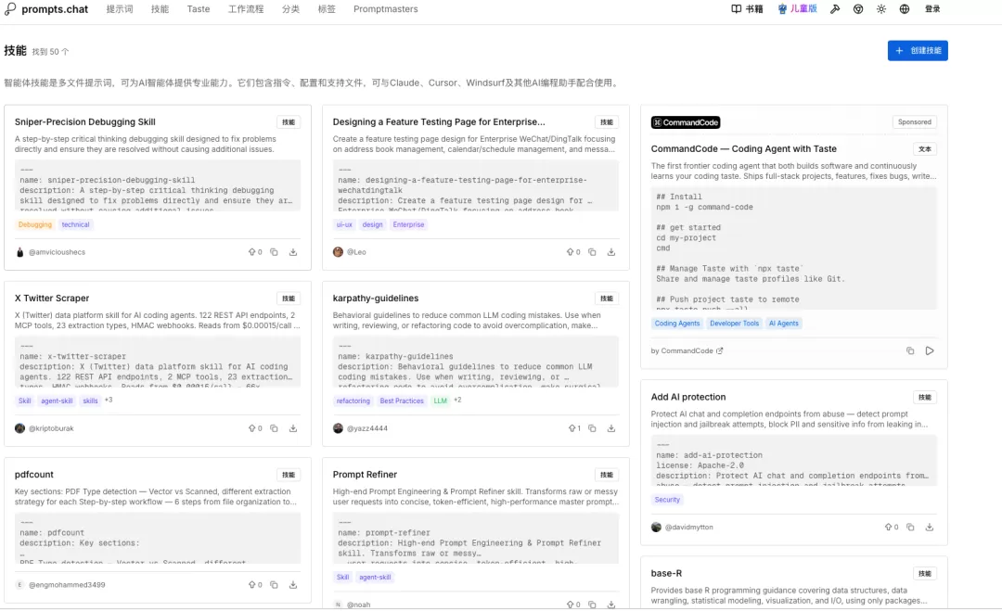The height and width of the screenshot is (611, 1002).
Task: Download the Add AI protection skill
Action: coord(930,528)
